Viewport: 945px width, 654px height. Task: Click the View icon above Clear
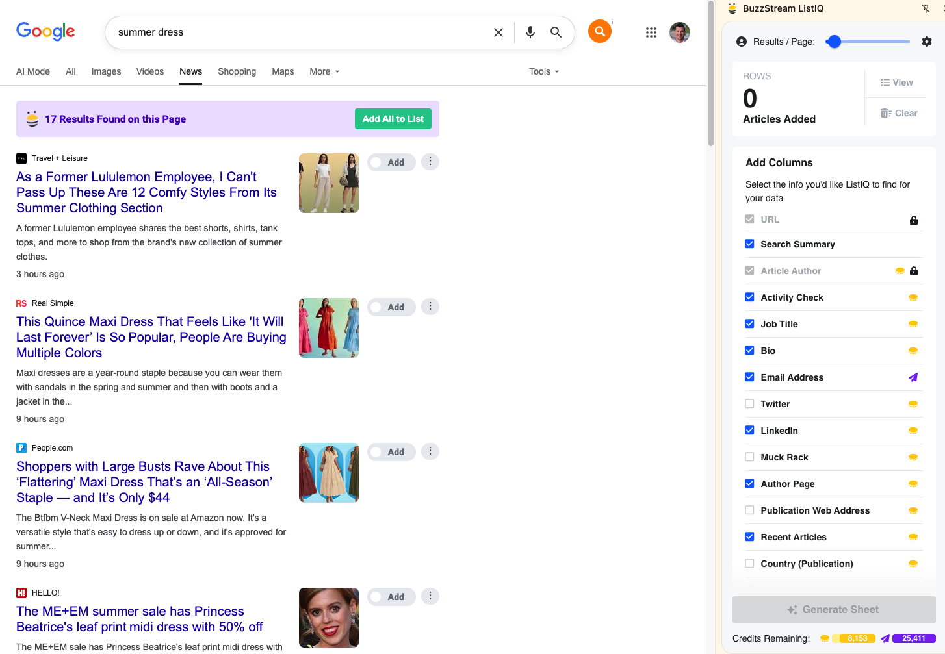pyautogui.click(x=896, y=82)
